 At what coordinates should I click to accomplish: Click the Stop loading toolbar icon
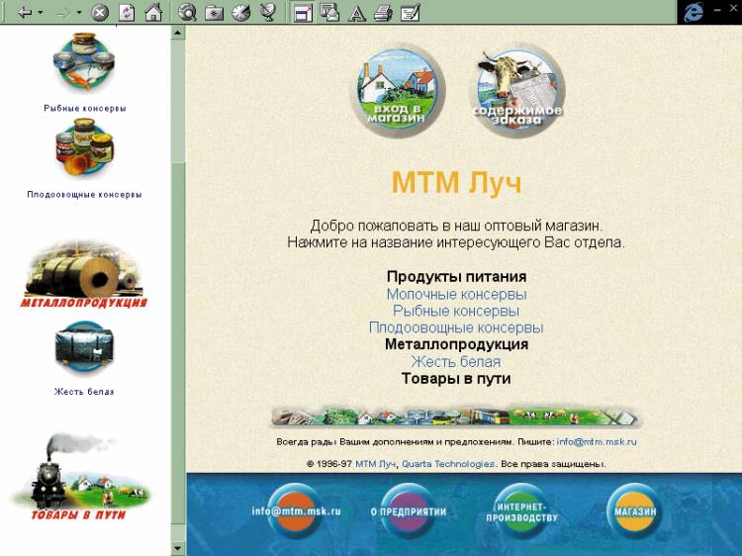pyautogui.click(x=99, y=13)
